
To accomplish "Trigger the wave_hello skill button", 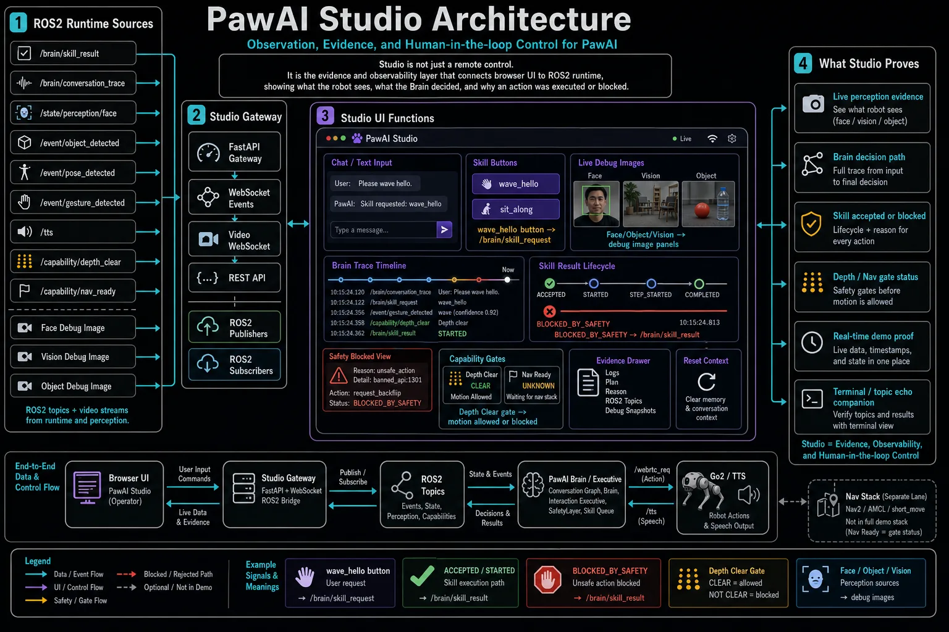I will (516, 184).
